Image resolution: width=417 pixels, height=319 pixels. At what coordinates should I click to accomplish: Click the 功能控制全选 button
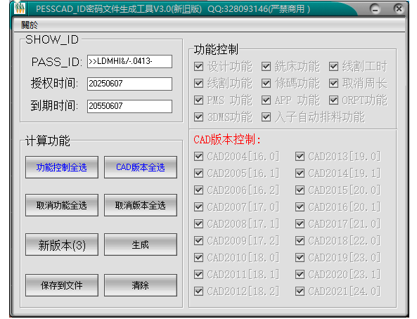pos(62,167)
